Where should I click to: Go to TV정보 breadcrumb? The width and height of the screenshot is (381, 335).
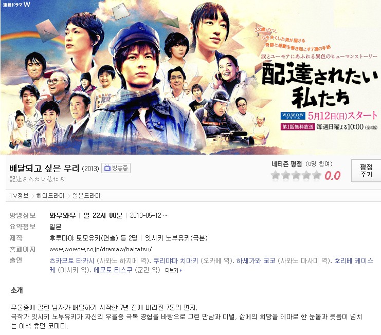tap(19, 196)
